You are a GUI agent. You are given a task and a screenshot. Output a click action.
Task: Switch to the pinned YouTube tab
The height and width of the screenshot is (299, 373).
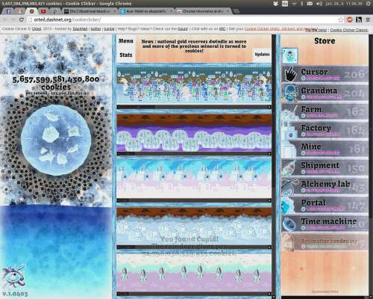point(43,11)
